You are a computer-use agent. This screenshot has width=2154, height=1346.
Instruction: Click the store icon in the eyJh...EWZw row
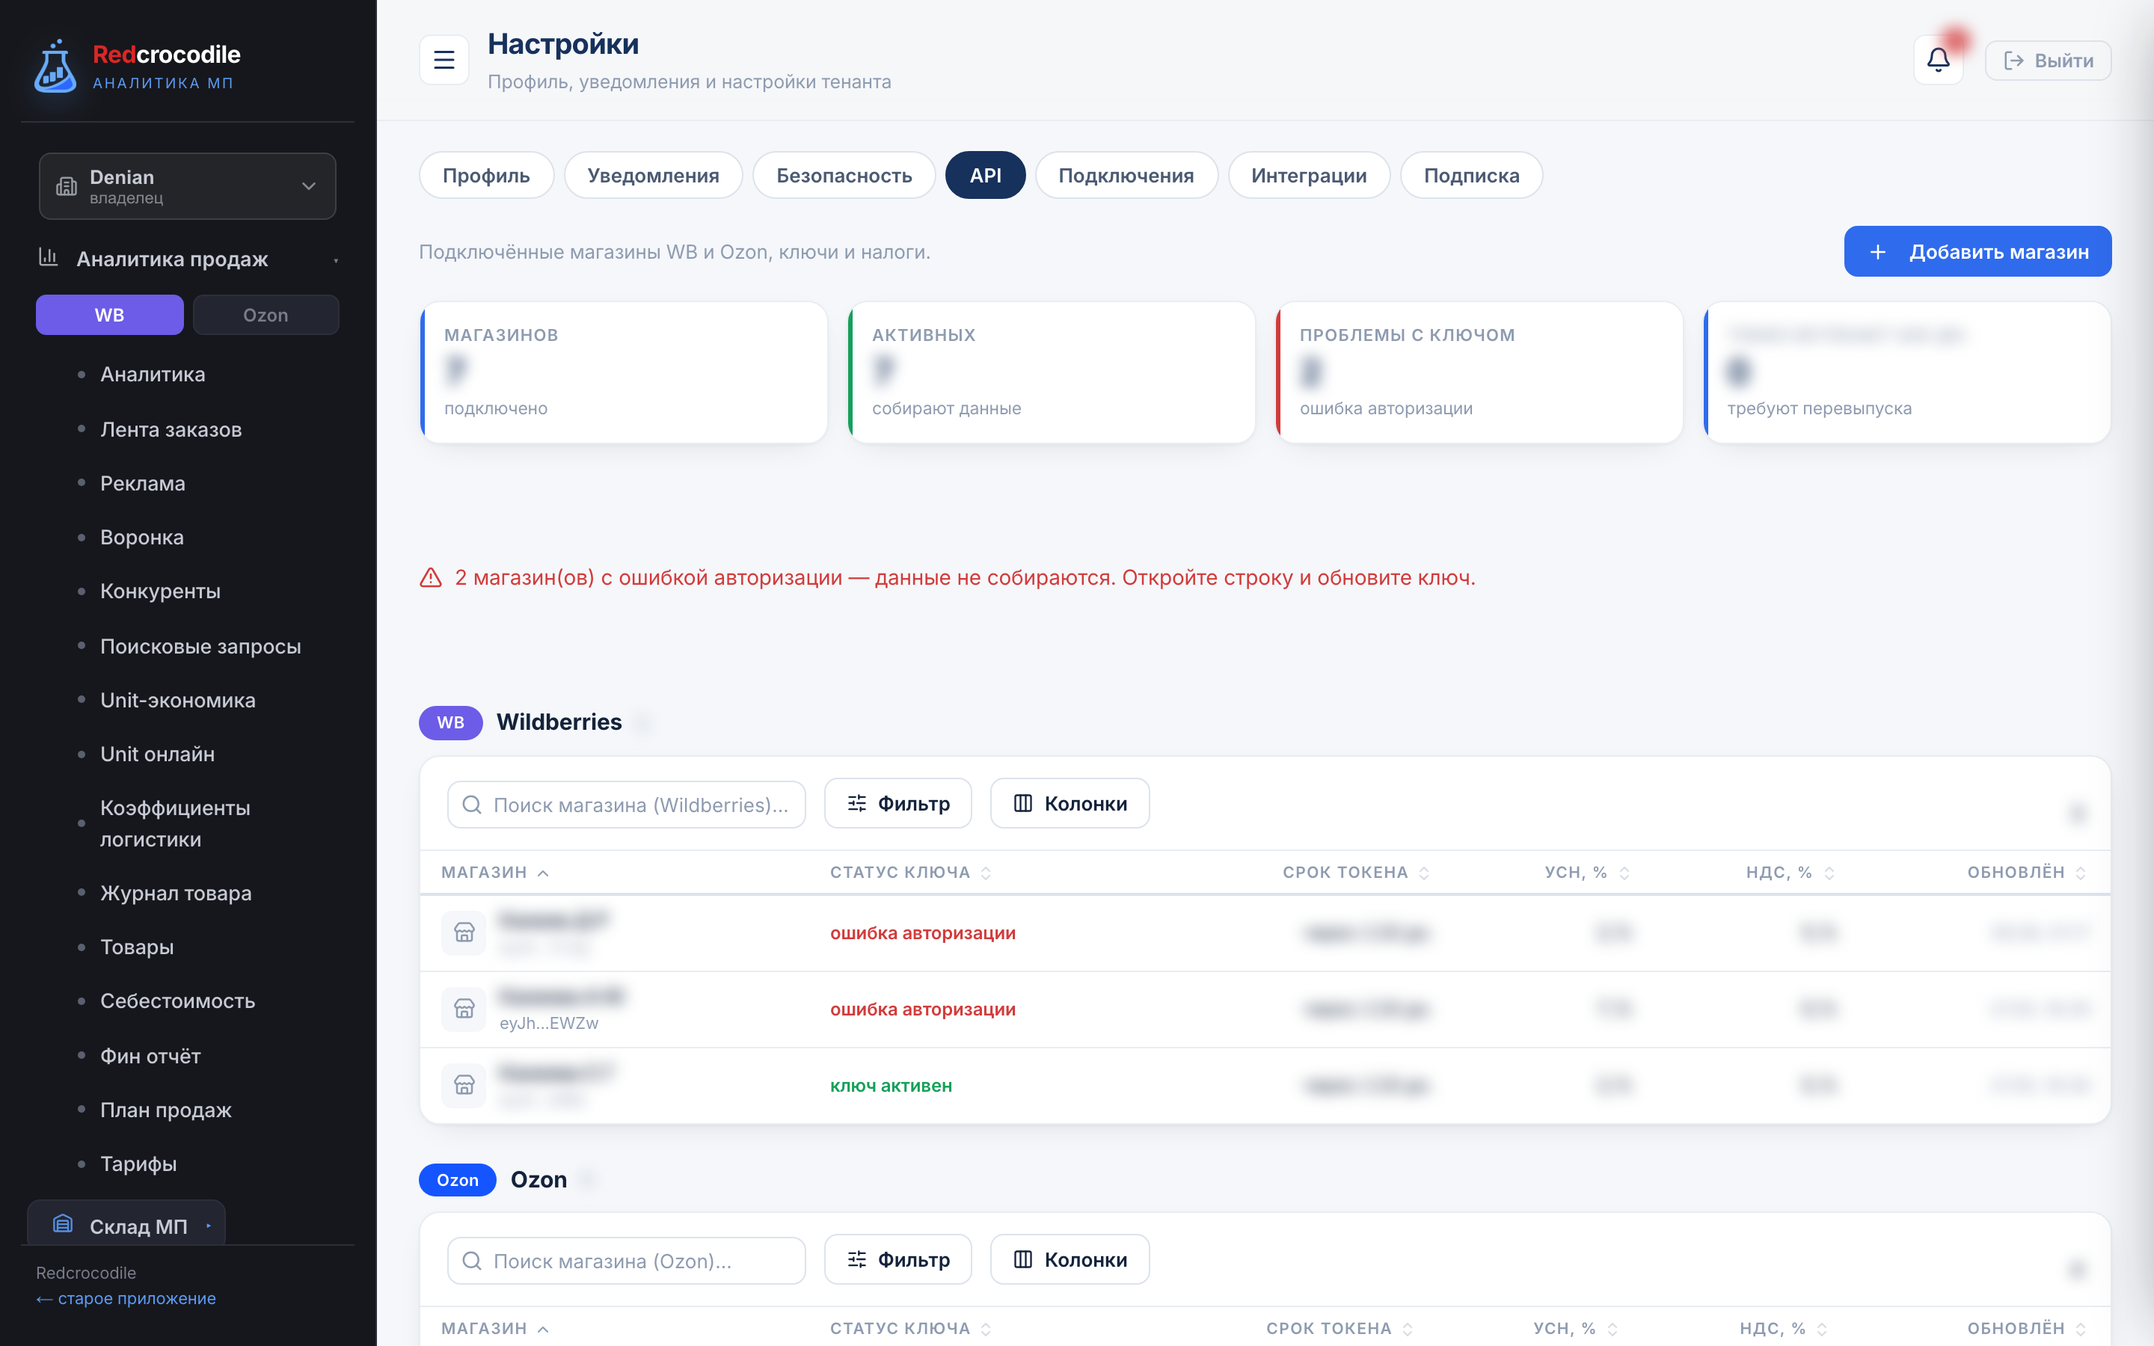[464, 1009]
